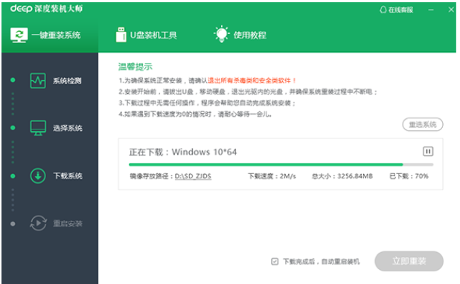Image resolution: width=460 pixels, height=284 pixels.
Task: Click the lightbulb tutorial icon
Action: [222, 34]
